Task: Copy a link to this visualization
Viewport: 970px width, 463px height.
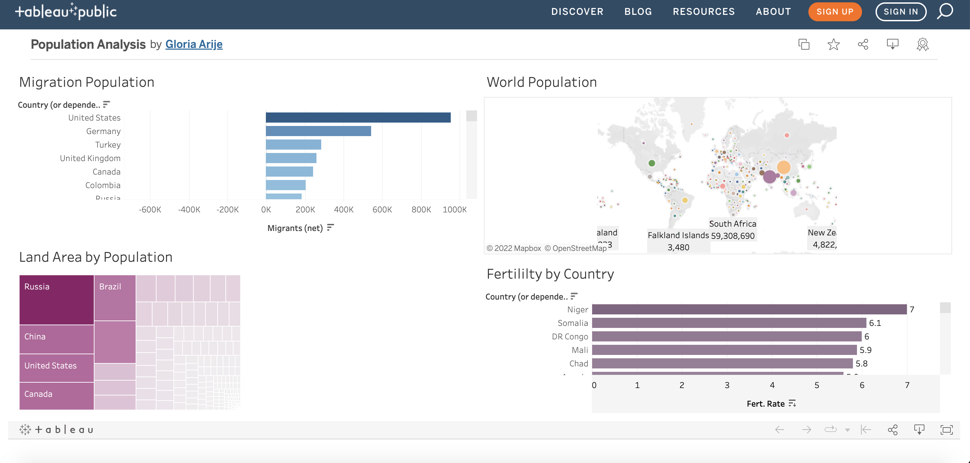Action: 804,44
